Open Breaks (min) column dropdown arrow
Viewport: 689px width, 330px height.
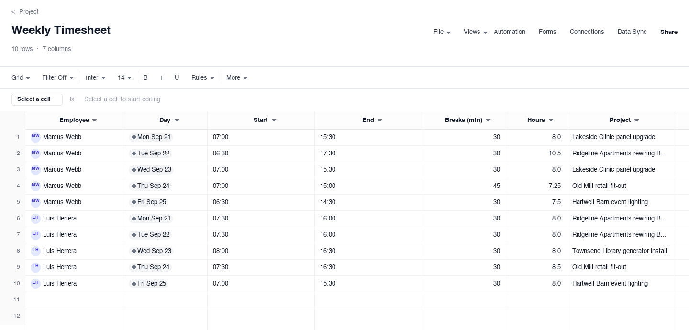488,121
